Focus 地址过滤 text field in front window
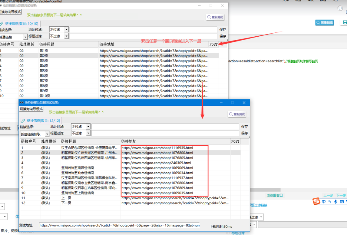347x235 pixels. coord(165,127)
